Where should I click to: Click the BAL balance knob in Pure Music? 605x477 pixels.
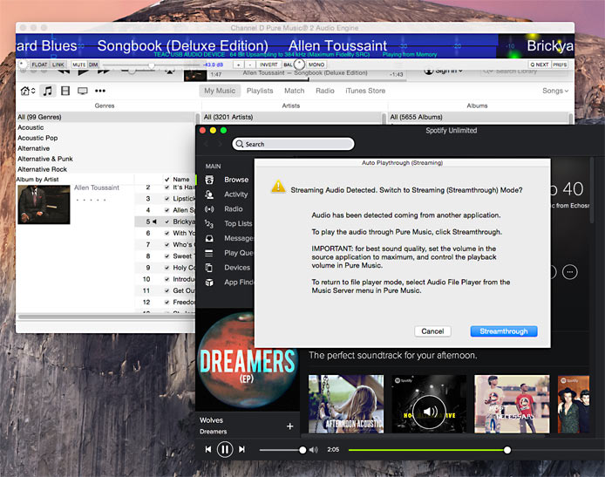(x=299, y=65)
